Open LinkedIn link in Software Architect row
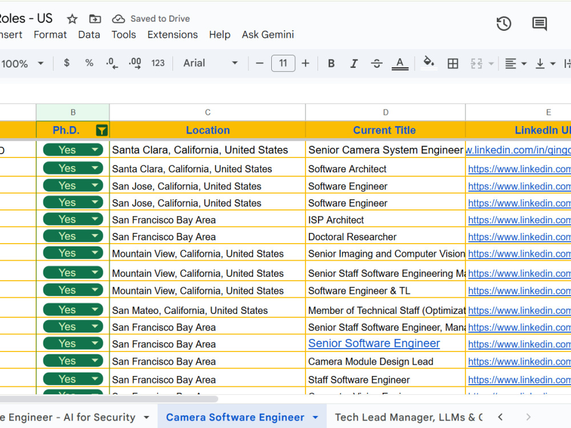Viewport: 571px width, 428px height. (x=519, y=169)
